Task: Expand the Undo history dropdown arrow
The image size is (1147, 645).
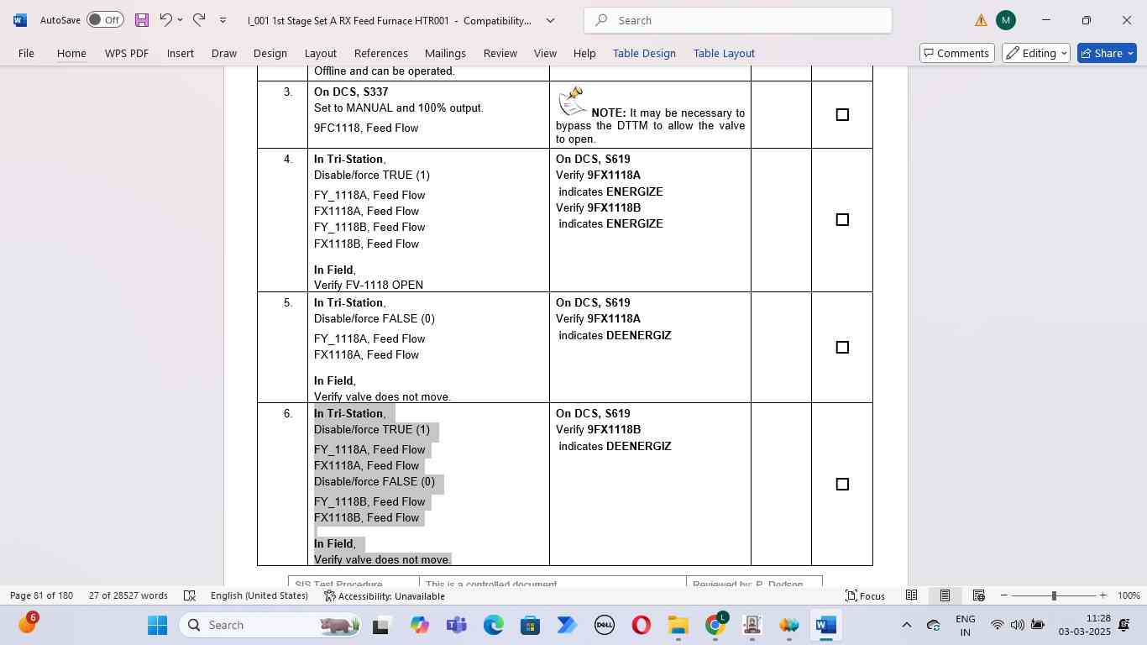Action: point(180,20)
